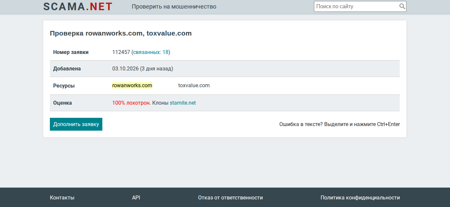Screen dimensions: 450x207
Task: Open the 'Отказ от ответственности' footer link
Action: tap(230, 197)
